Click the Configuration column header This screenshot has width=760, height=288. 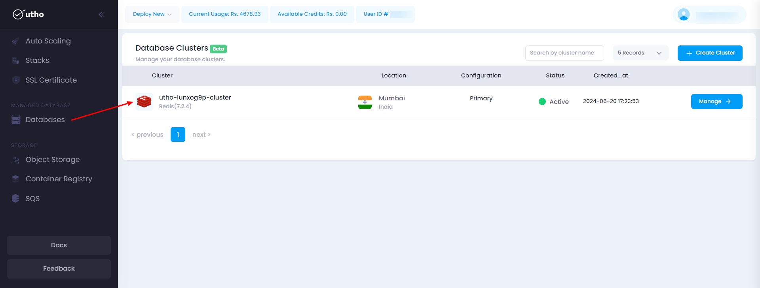[481, 75]
